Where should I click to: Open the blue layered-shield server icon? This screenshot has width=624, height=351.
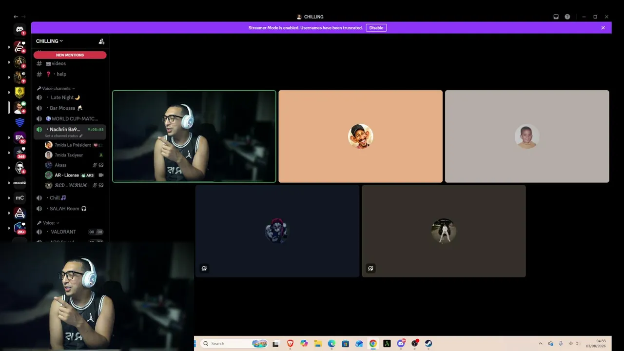click(x=19, y=122)
